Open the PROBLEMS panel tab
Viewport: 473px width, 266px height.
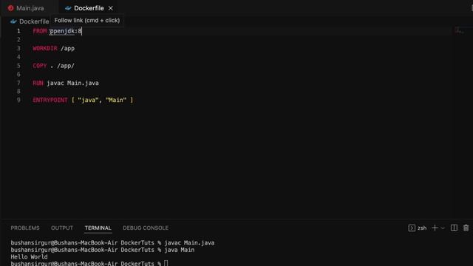coord(25,228)
